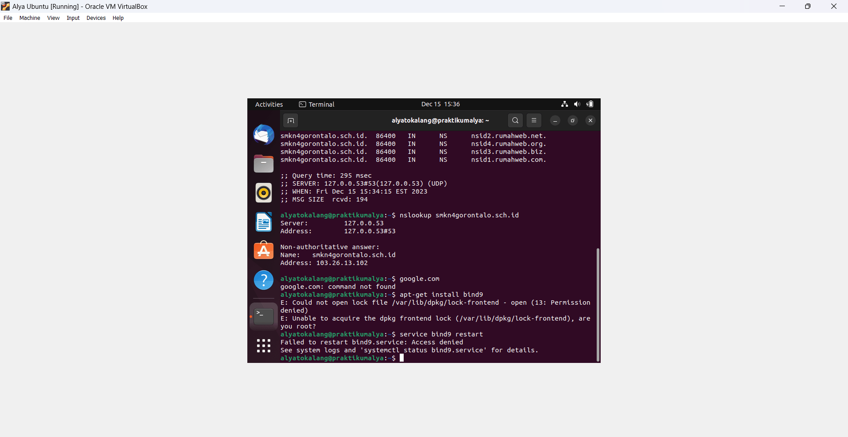Open the Terminal app menu in top bar

(x=317, y=105)
